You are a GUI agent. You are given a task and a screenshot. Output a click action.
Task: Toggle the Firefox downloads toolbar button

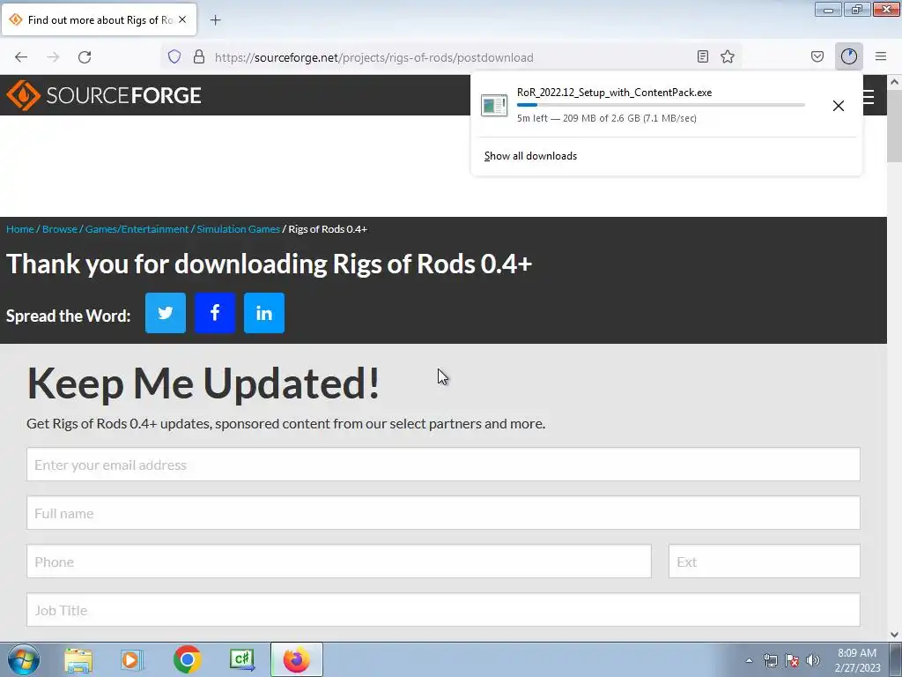pos(848,56)
